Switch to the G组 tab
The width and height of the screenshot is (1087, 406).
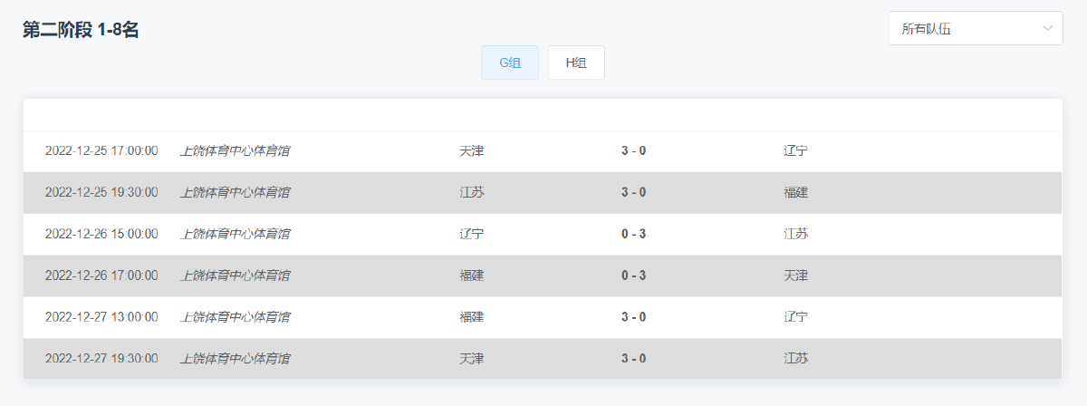[x=510, y=63]
